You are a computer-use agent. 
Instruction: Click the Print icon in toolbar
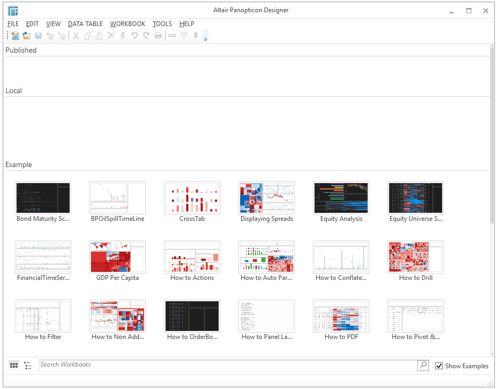[x=158, y=36]
